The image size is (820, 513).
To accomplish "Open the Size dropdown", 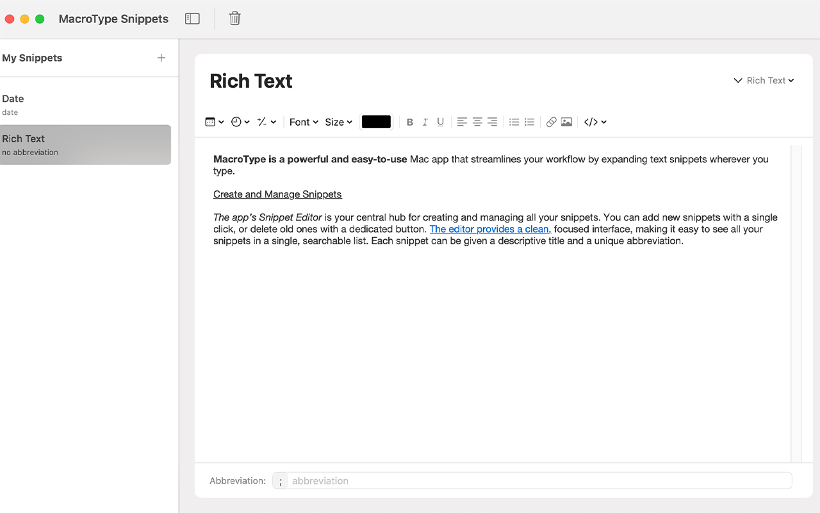I will coord(339,122).
